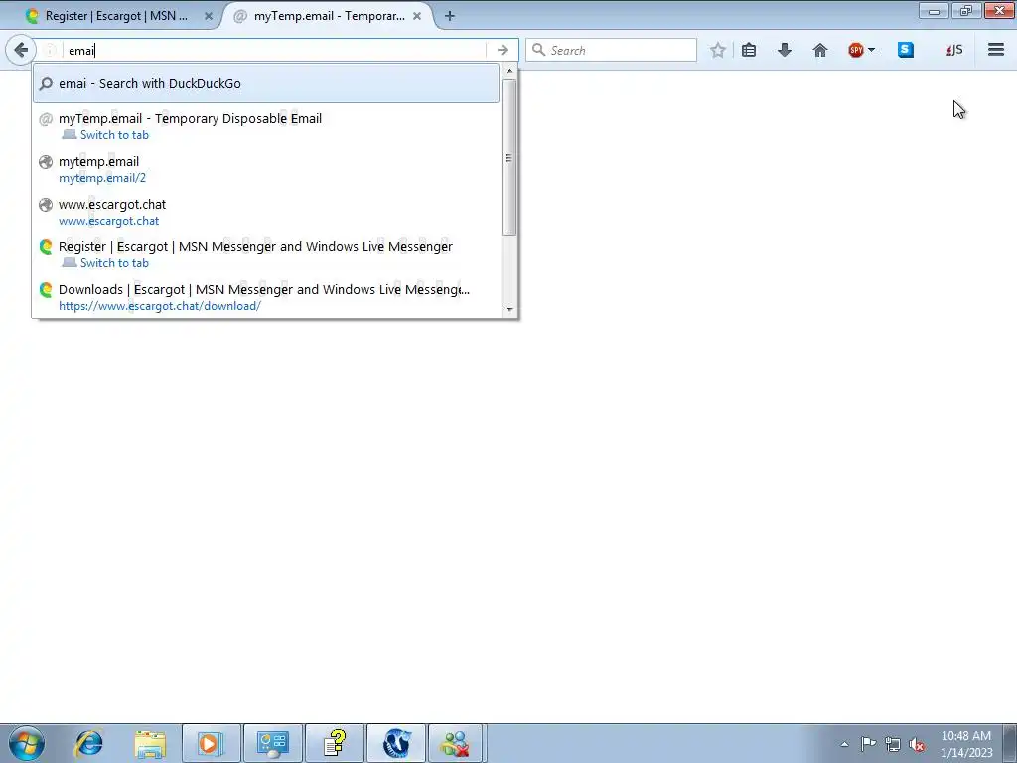Open https://www.escargot.chat/download/ link

pyautogui.click(x=160, y=306)
